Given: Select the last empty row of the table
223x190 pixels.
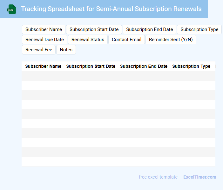Looking at the screenshot, I should (118, 161).
